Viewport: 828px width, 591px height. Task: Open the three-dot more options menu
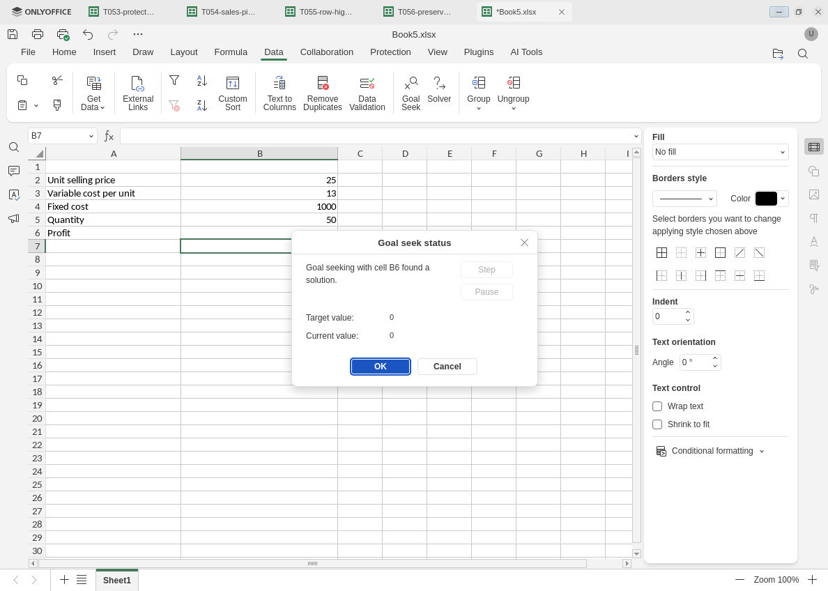138,34
